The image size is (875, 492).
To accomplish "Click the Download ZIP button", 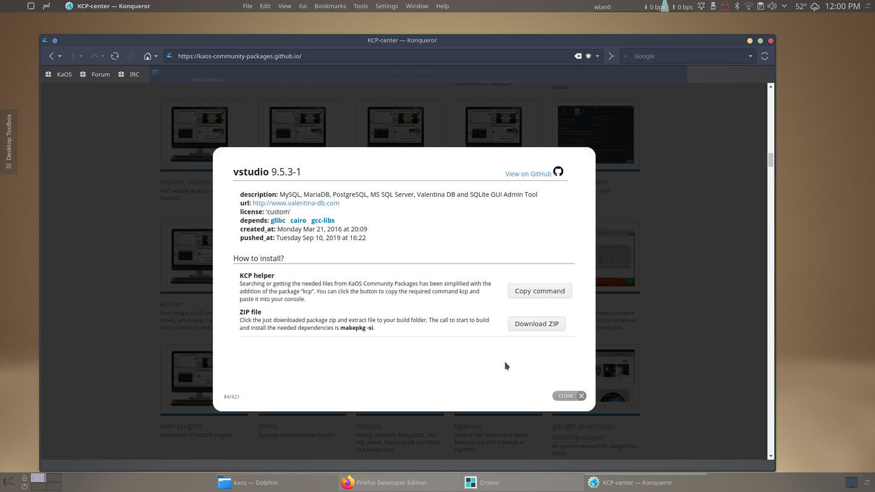I will tap(537, 324).
